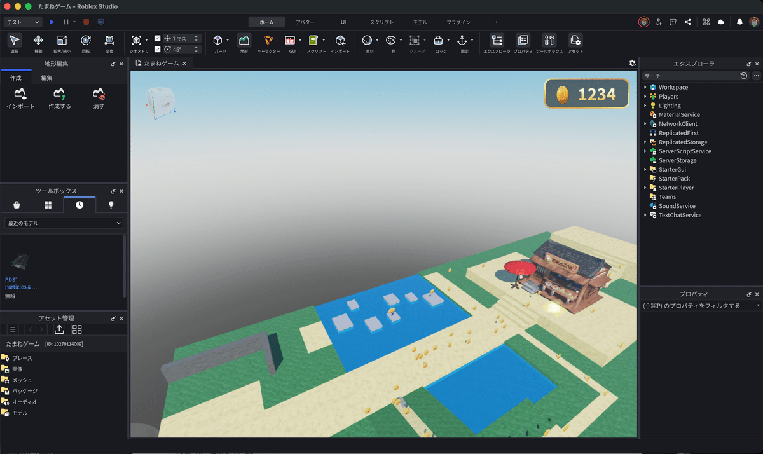The height and width of the screenshot is (454, 763).
Task: Click the Character (キャラクター) icon
Action: tap(268, 43)
